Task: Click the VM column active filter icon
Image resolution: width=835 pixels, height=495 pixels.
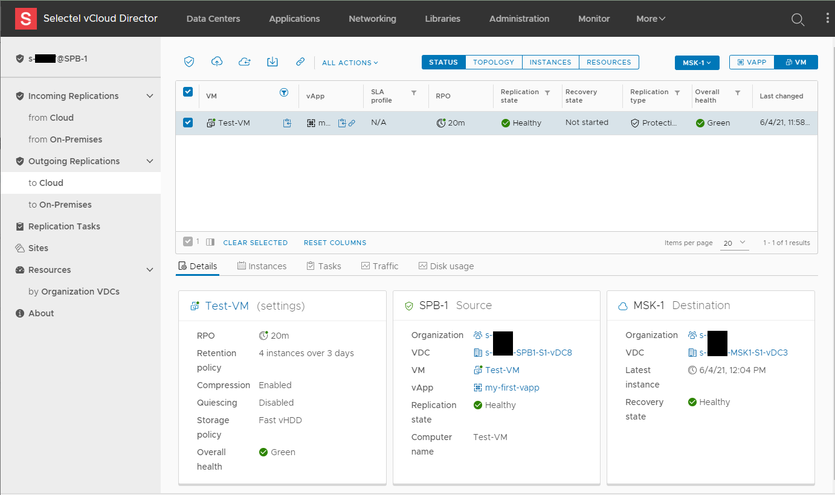Action: pos(284,92)
